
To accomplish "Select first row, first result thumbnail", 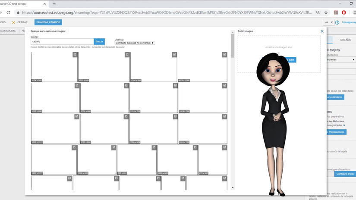I will click(x=54, y=67).
